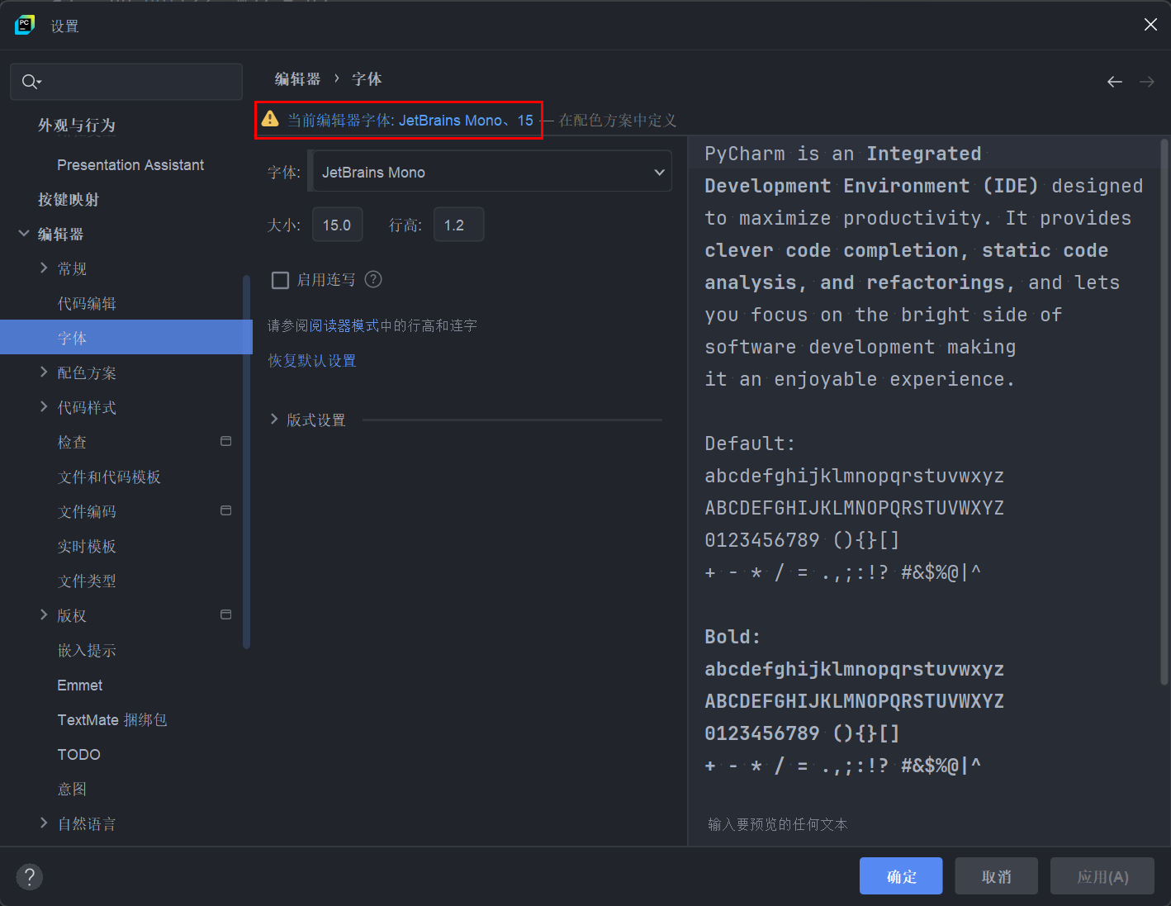Click 恢复默认设置 link

point(312,361)
